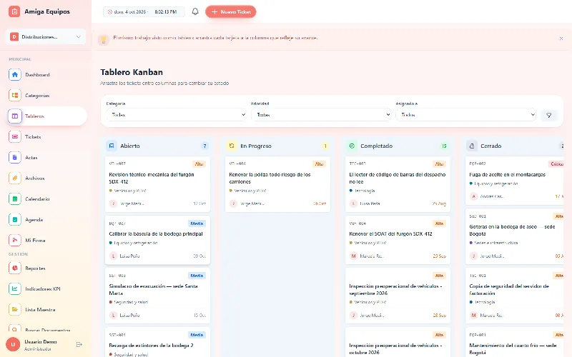The height and width of the screenshot is (357, 572).
Task: Open ticket Renovar la póliza todo riesgo
Action: [x=277, y=184]
